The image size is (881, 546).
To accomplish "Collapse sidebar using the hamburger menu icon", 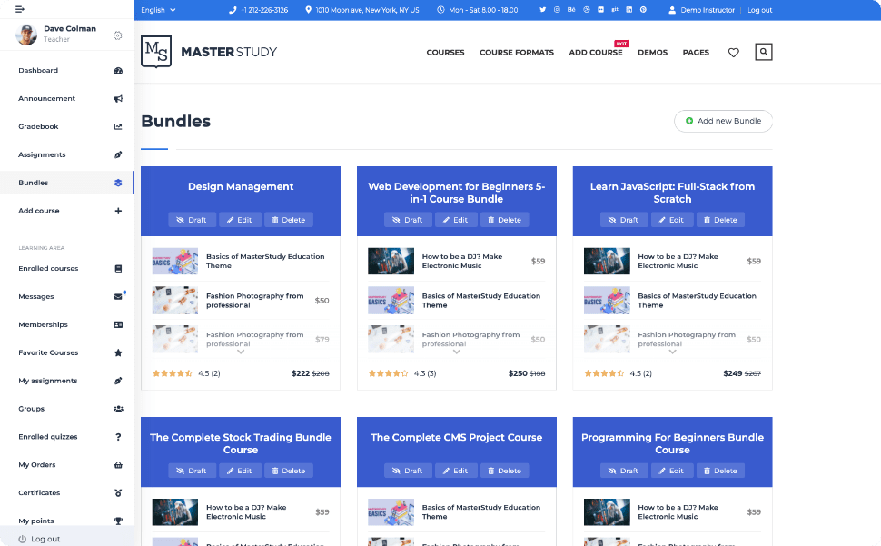I will [20, 9].
